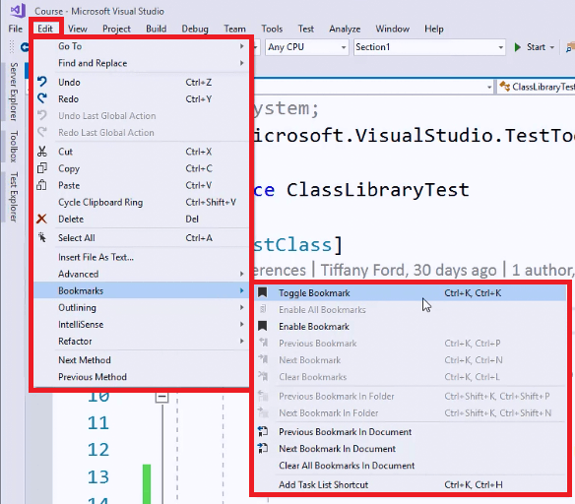The width and height of the screenshot is (575, 504).
Task: Choose Next Method
Action: click(141, 360)
